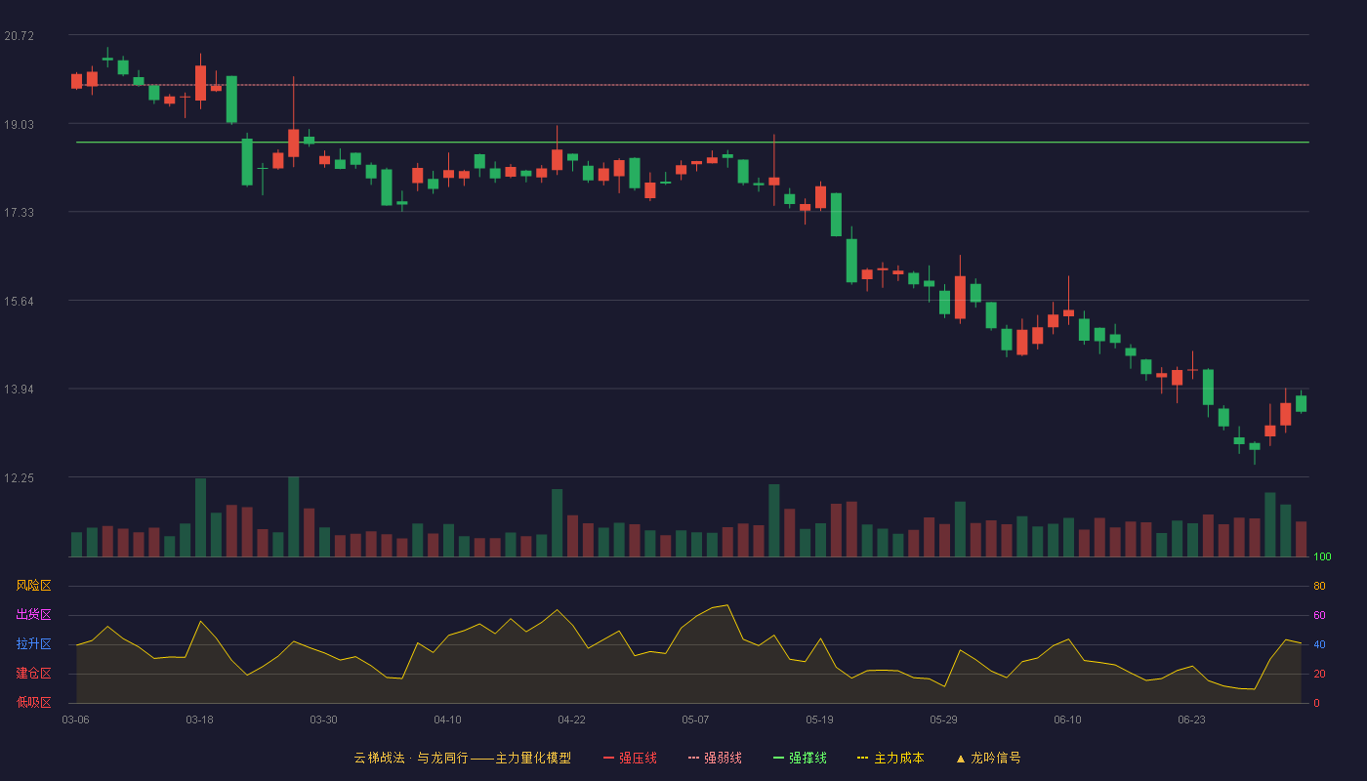Click the orange 80 indicator axis value
Image resolution: width=1367 pixels, height=781 pixels.
click(x=1319, y=586)
